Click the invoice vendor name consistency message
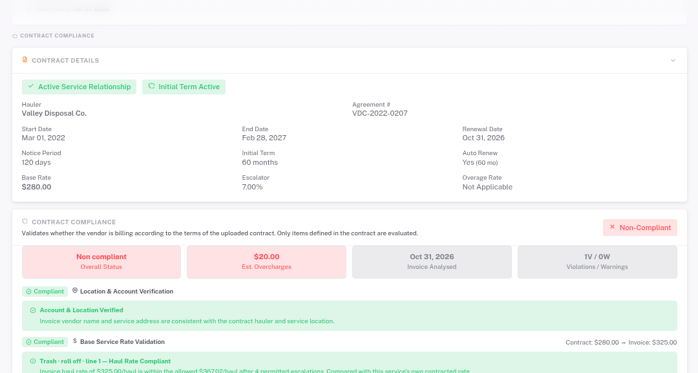 click(x=187, y=321)
